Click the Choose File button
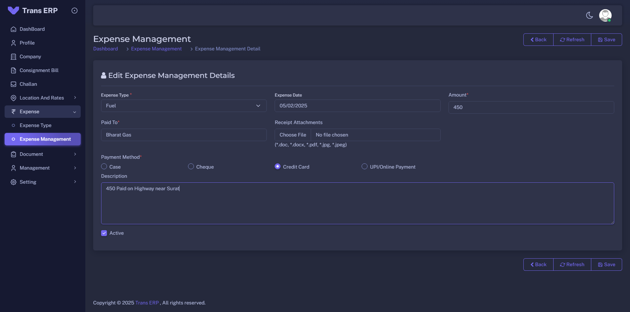This screenshot has height=312, width=630. pyautogui.click(x=293, y=135)
